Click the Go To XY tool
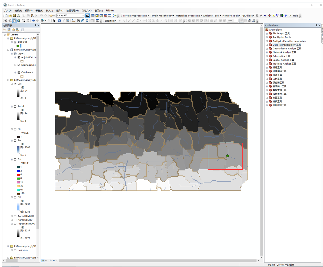Image resolution: width=323 pixels, height=267 pixels. tap(87, 20)
